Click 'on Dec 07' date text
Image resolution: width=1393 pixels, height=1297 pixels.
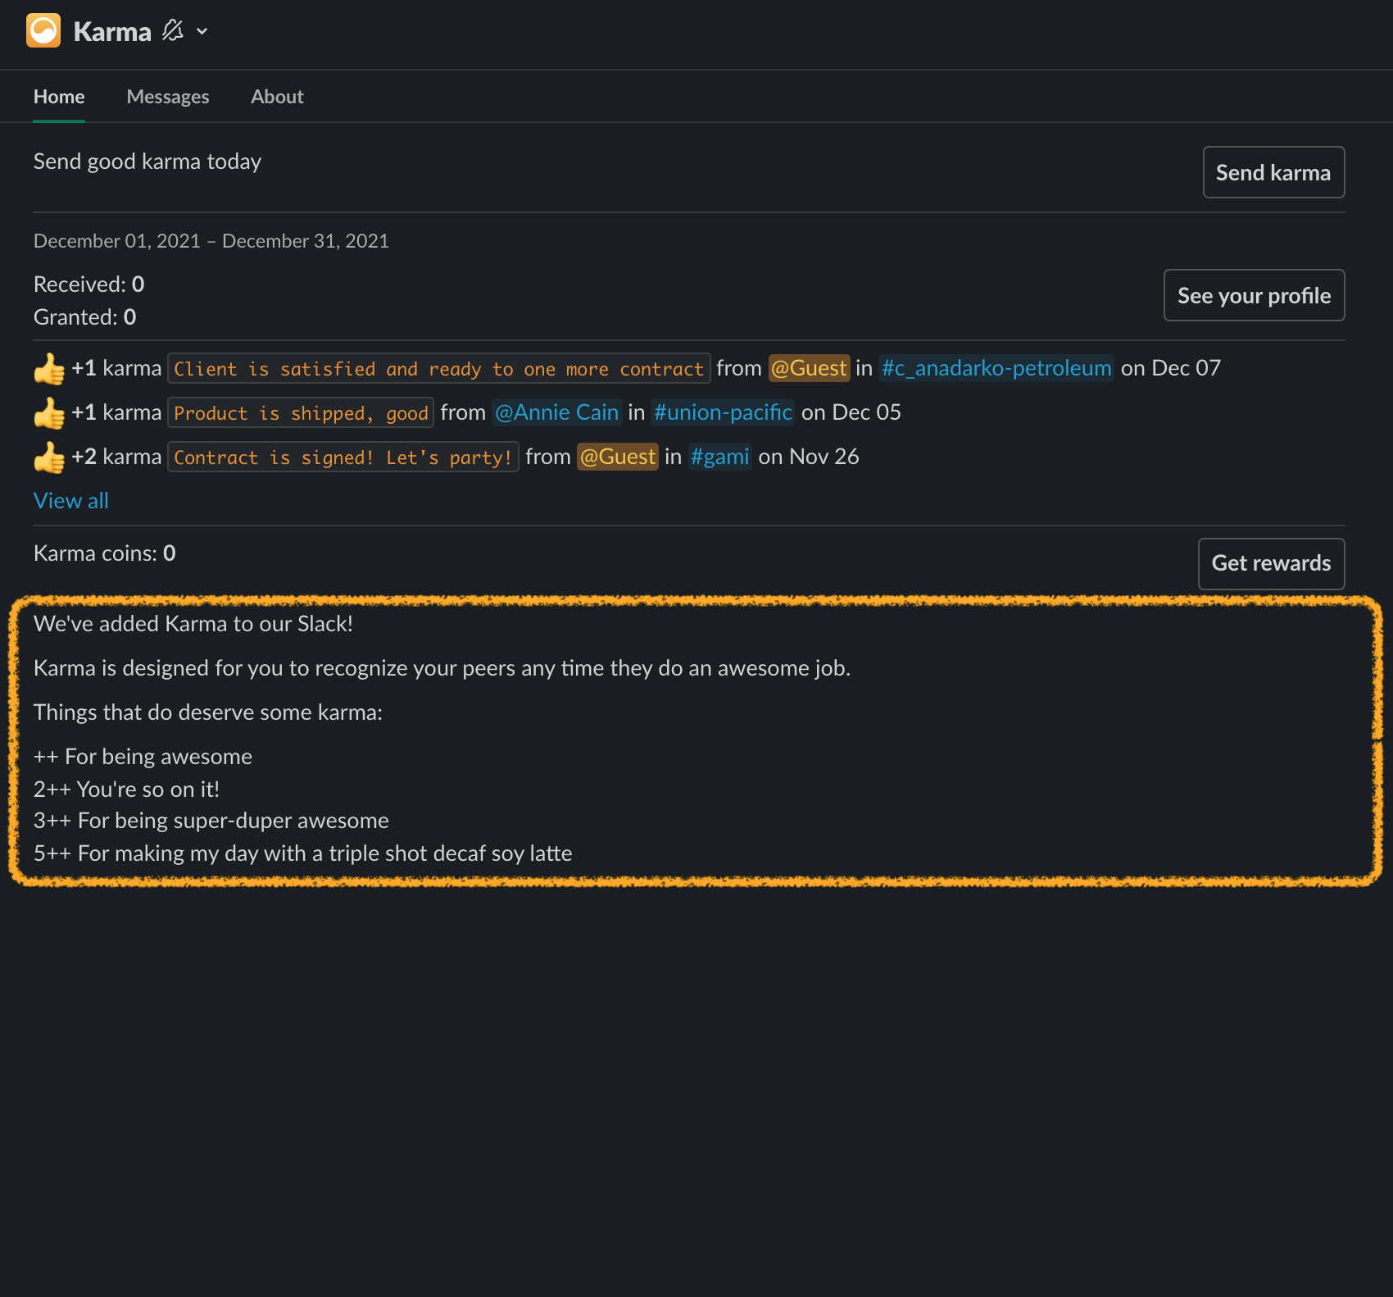1171,368
